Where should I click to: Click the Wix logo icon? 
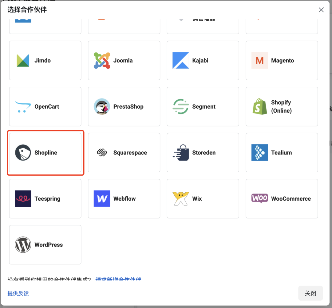(181, 199)
